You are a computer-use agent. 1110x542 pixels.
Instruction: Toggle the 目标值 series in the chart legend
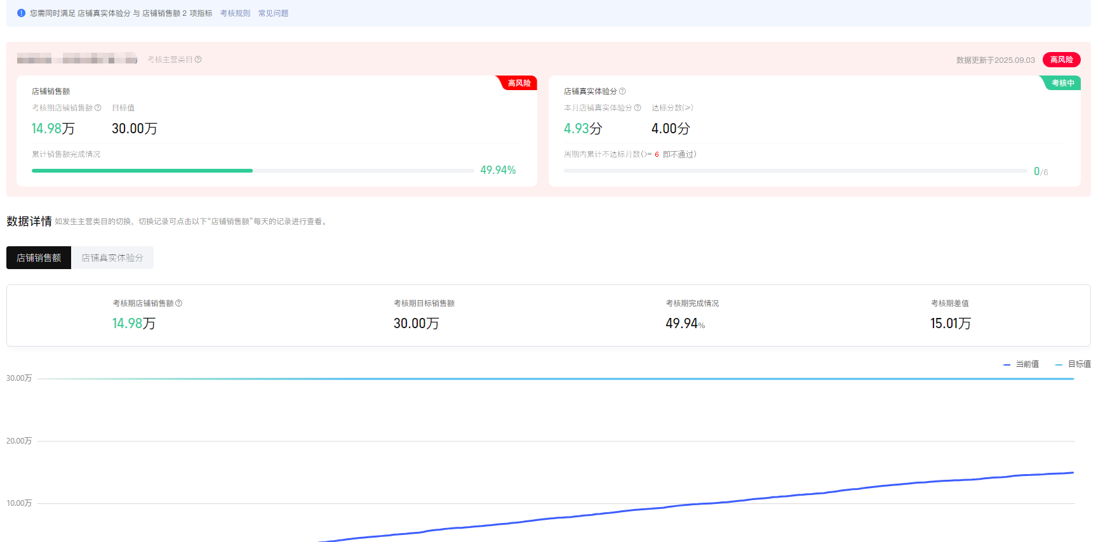(1073, 364)
